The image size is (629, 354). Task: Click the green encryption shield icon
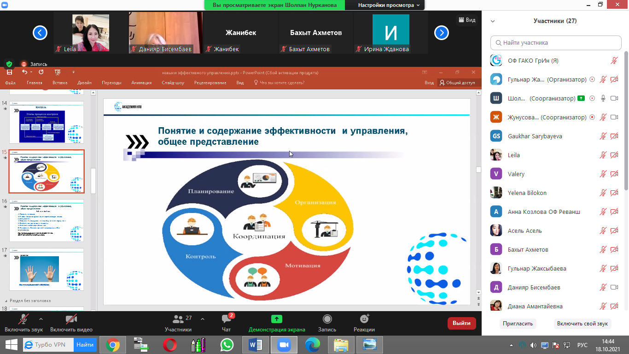(x=9, y=64)
